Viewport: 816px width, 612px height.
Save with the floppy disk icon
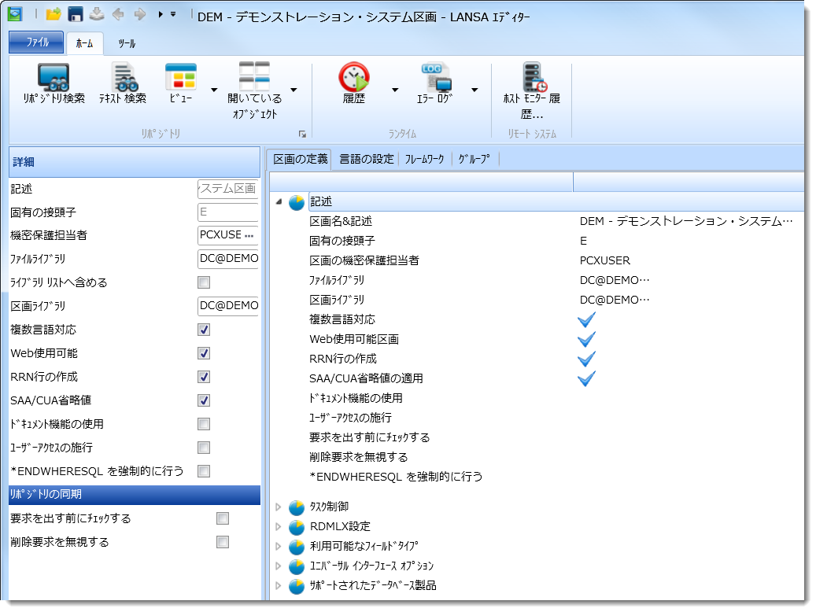[x=76, y=15]
